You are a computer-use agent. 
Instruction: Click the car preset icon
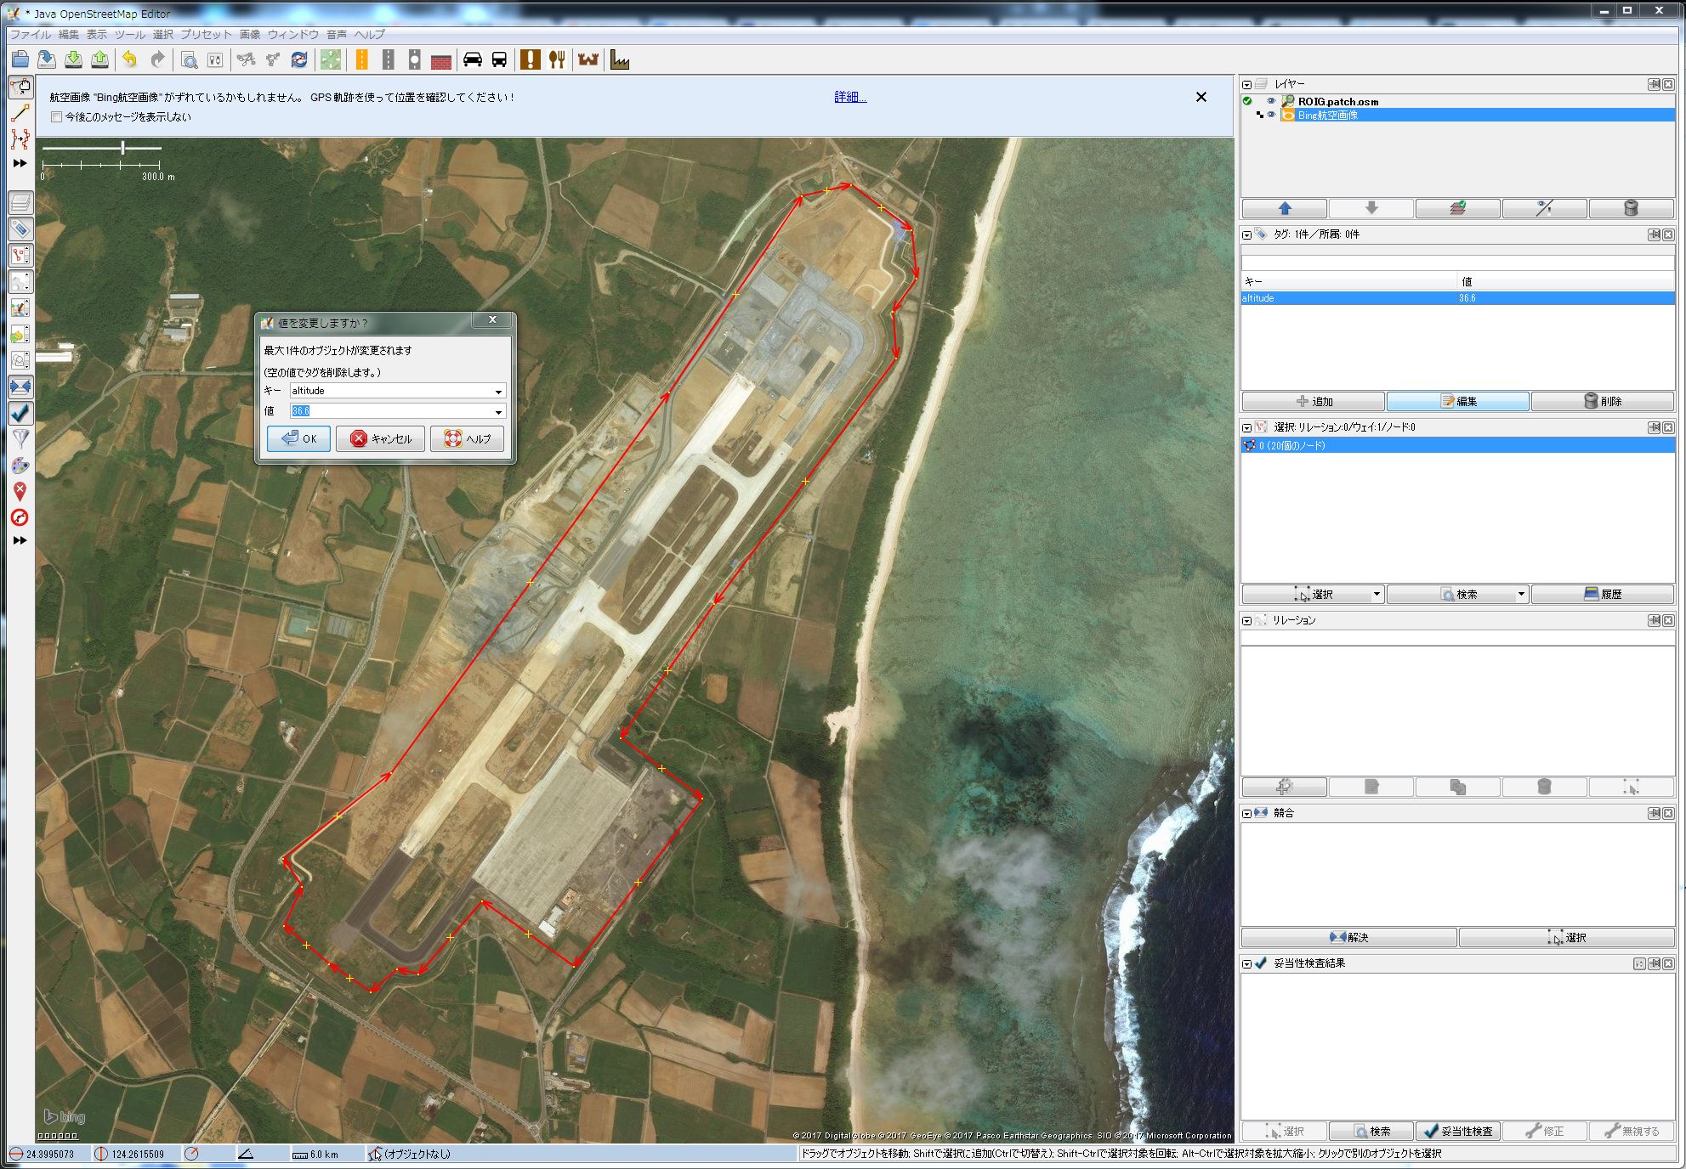click(x=472, y=59)
